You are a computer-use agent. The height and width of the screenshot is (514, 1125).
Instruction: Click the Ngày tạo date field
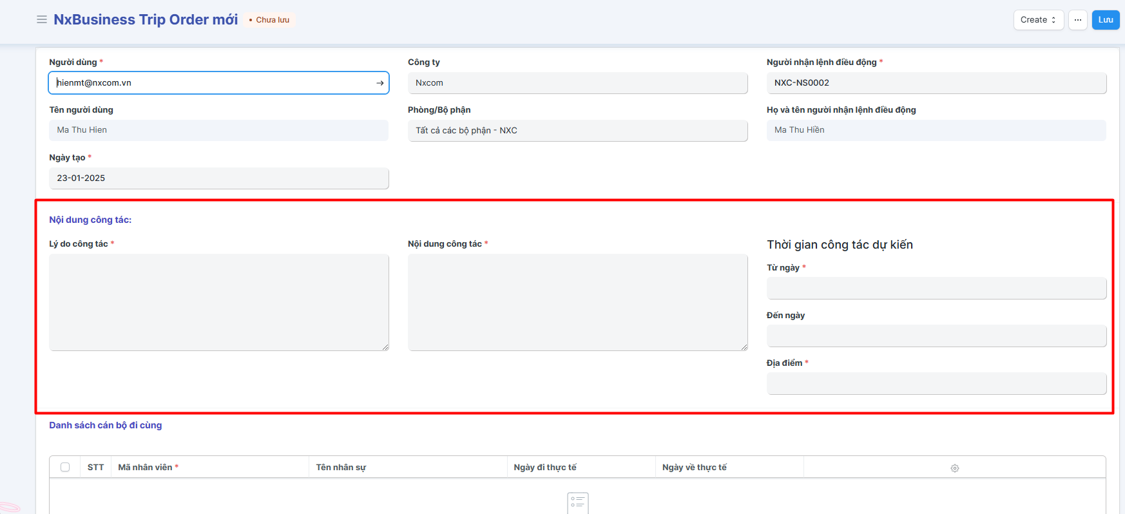pos(219,178)
